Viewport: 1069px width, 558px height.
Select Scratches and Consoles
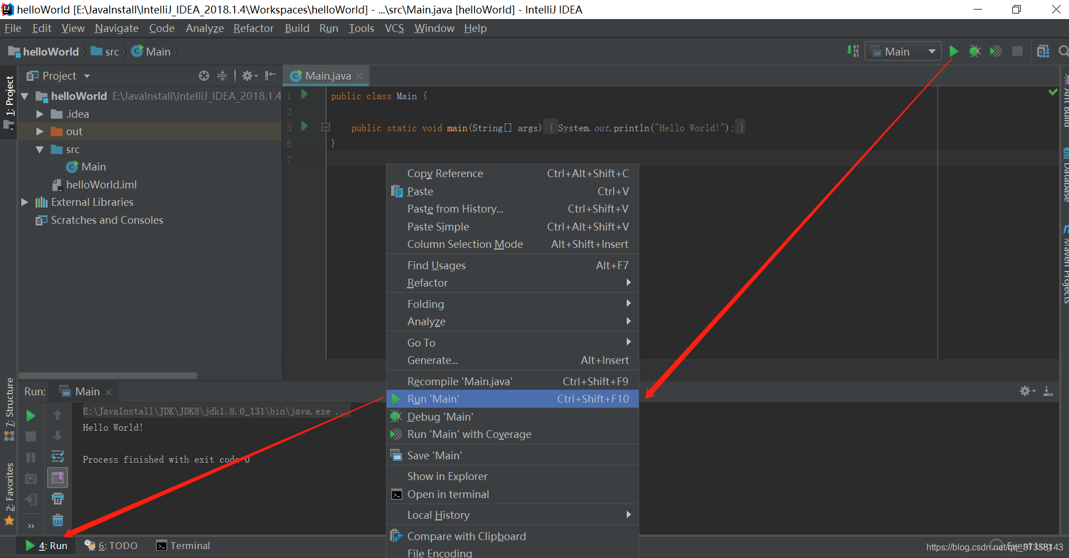pyautogui.click(x=99, y=220)
